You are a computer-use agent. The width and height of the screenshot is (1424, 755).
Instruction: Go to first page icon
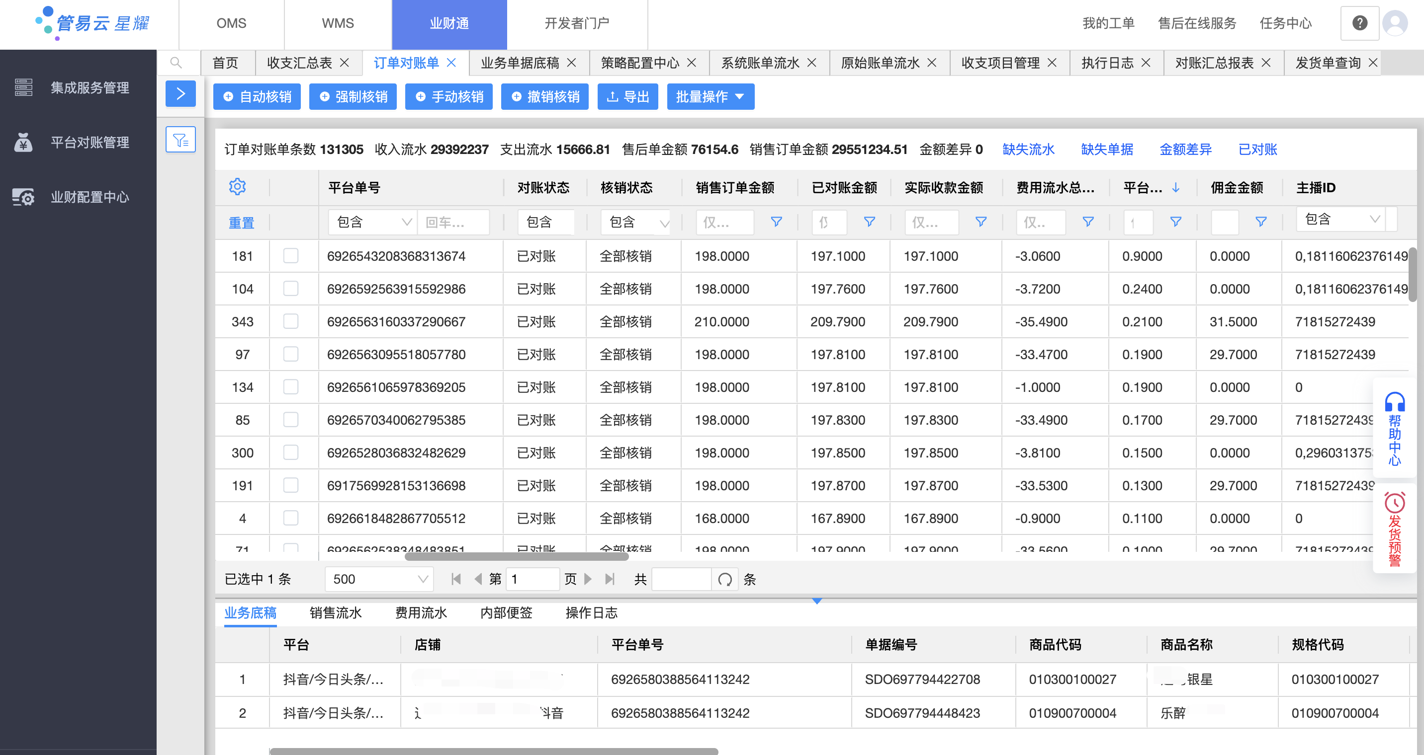pos(456,579)
